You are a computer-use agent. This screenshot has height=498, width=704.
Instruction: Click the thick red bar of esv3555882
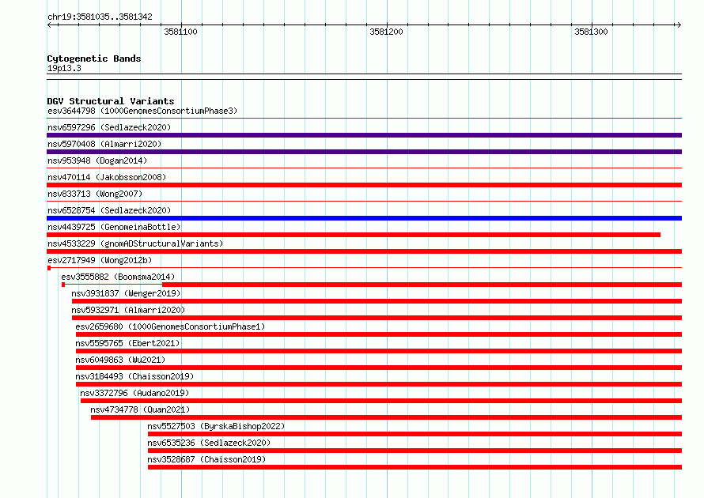click(422, 285)
